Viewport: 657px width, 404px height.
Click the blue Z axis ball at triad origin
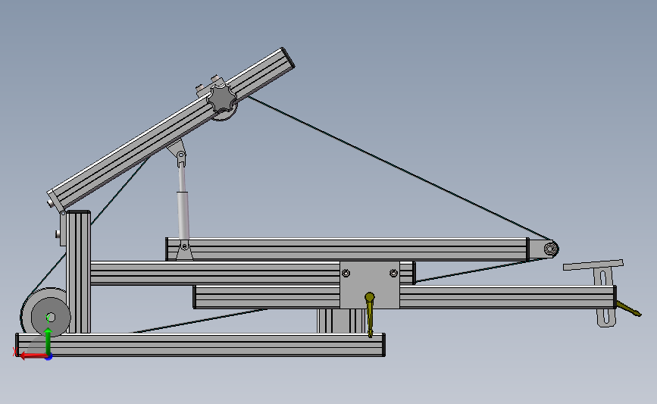click(48, 357)
